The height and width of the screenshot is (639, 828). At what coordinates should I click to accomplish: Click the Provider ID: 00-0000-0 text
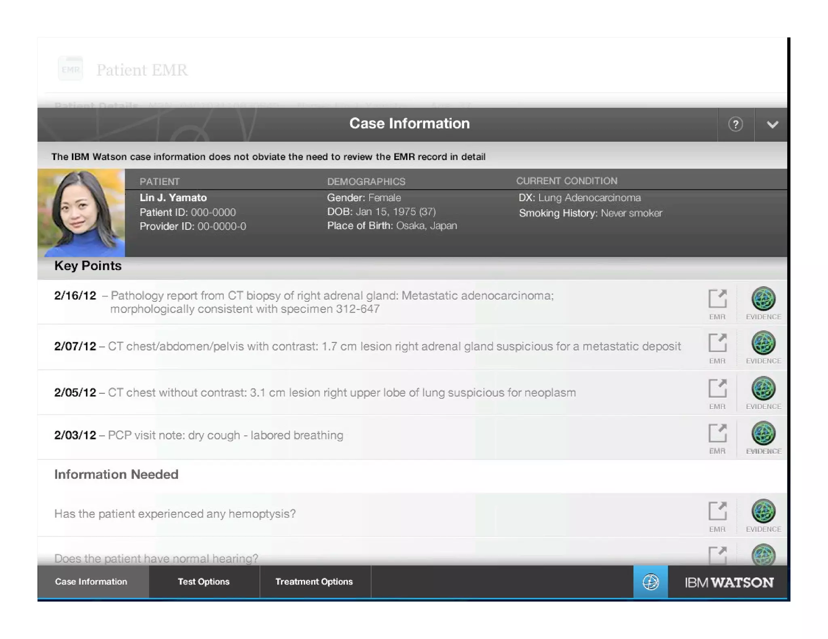[x=193, y=226]
